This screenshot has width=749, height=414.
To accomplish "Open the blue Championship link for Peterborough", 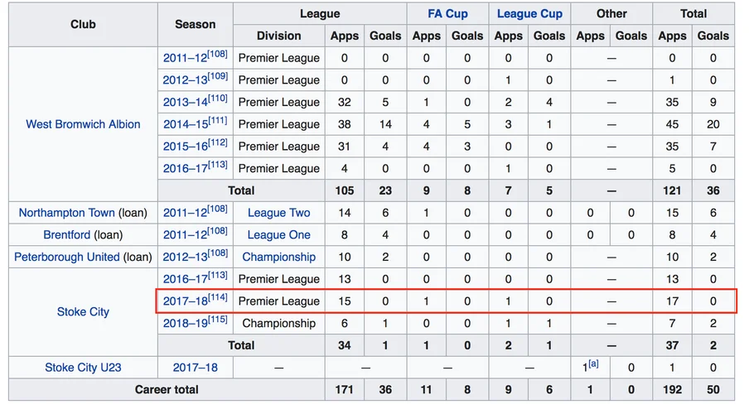I will point(279,257).
